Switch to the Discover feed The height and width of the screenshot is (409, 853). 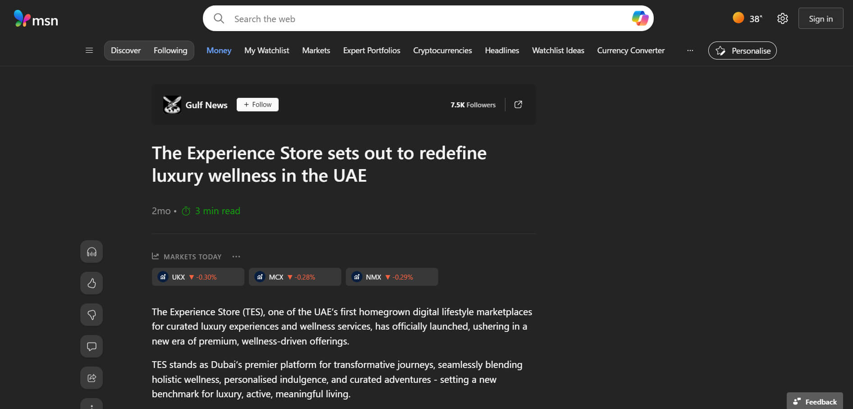click(x=126, y=51)
